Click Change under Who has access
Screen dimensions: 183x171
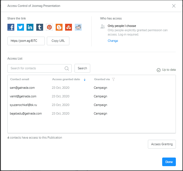(113, 41)
